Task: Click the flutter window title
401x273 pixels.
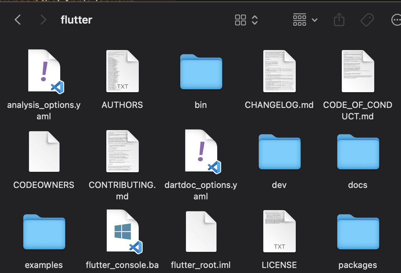Action: [x=76, y=20]
